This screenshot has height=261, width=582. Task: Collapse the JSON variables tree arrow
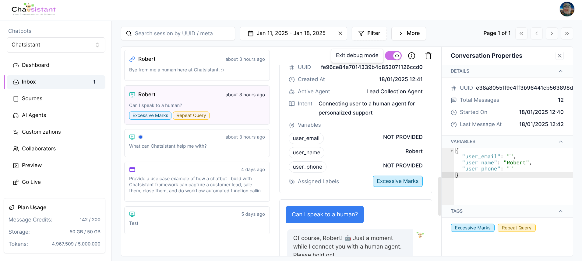click(452, 151)
